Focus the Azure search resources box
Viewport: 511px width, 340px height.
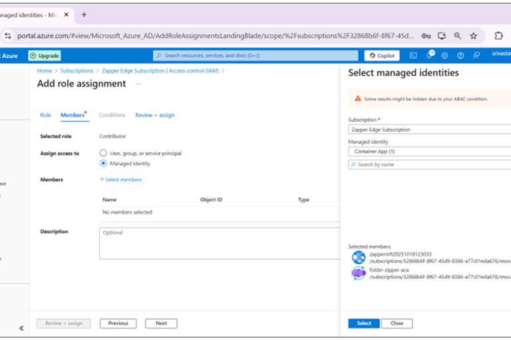tap(255, 56)
